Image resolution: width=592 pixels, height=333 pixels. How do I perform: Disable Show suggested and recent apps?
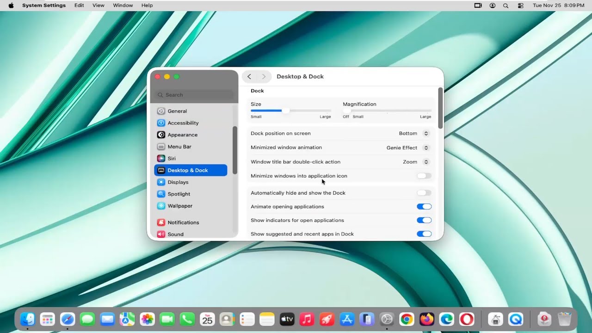tap(424, 234)
